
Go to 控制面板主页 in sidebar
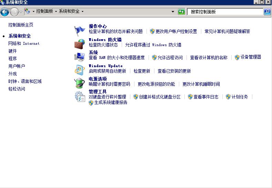[21, 25]
